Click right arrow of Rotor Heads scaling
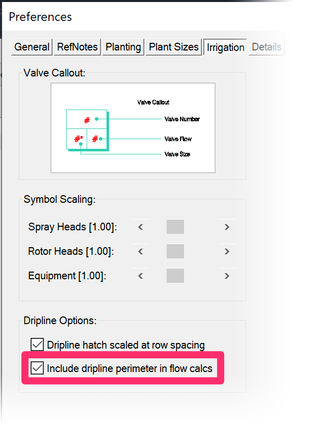This screenshot has height=425, width=315. [227, 251]
